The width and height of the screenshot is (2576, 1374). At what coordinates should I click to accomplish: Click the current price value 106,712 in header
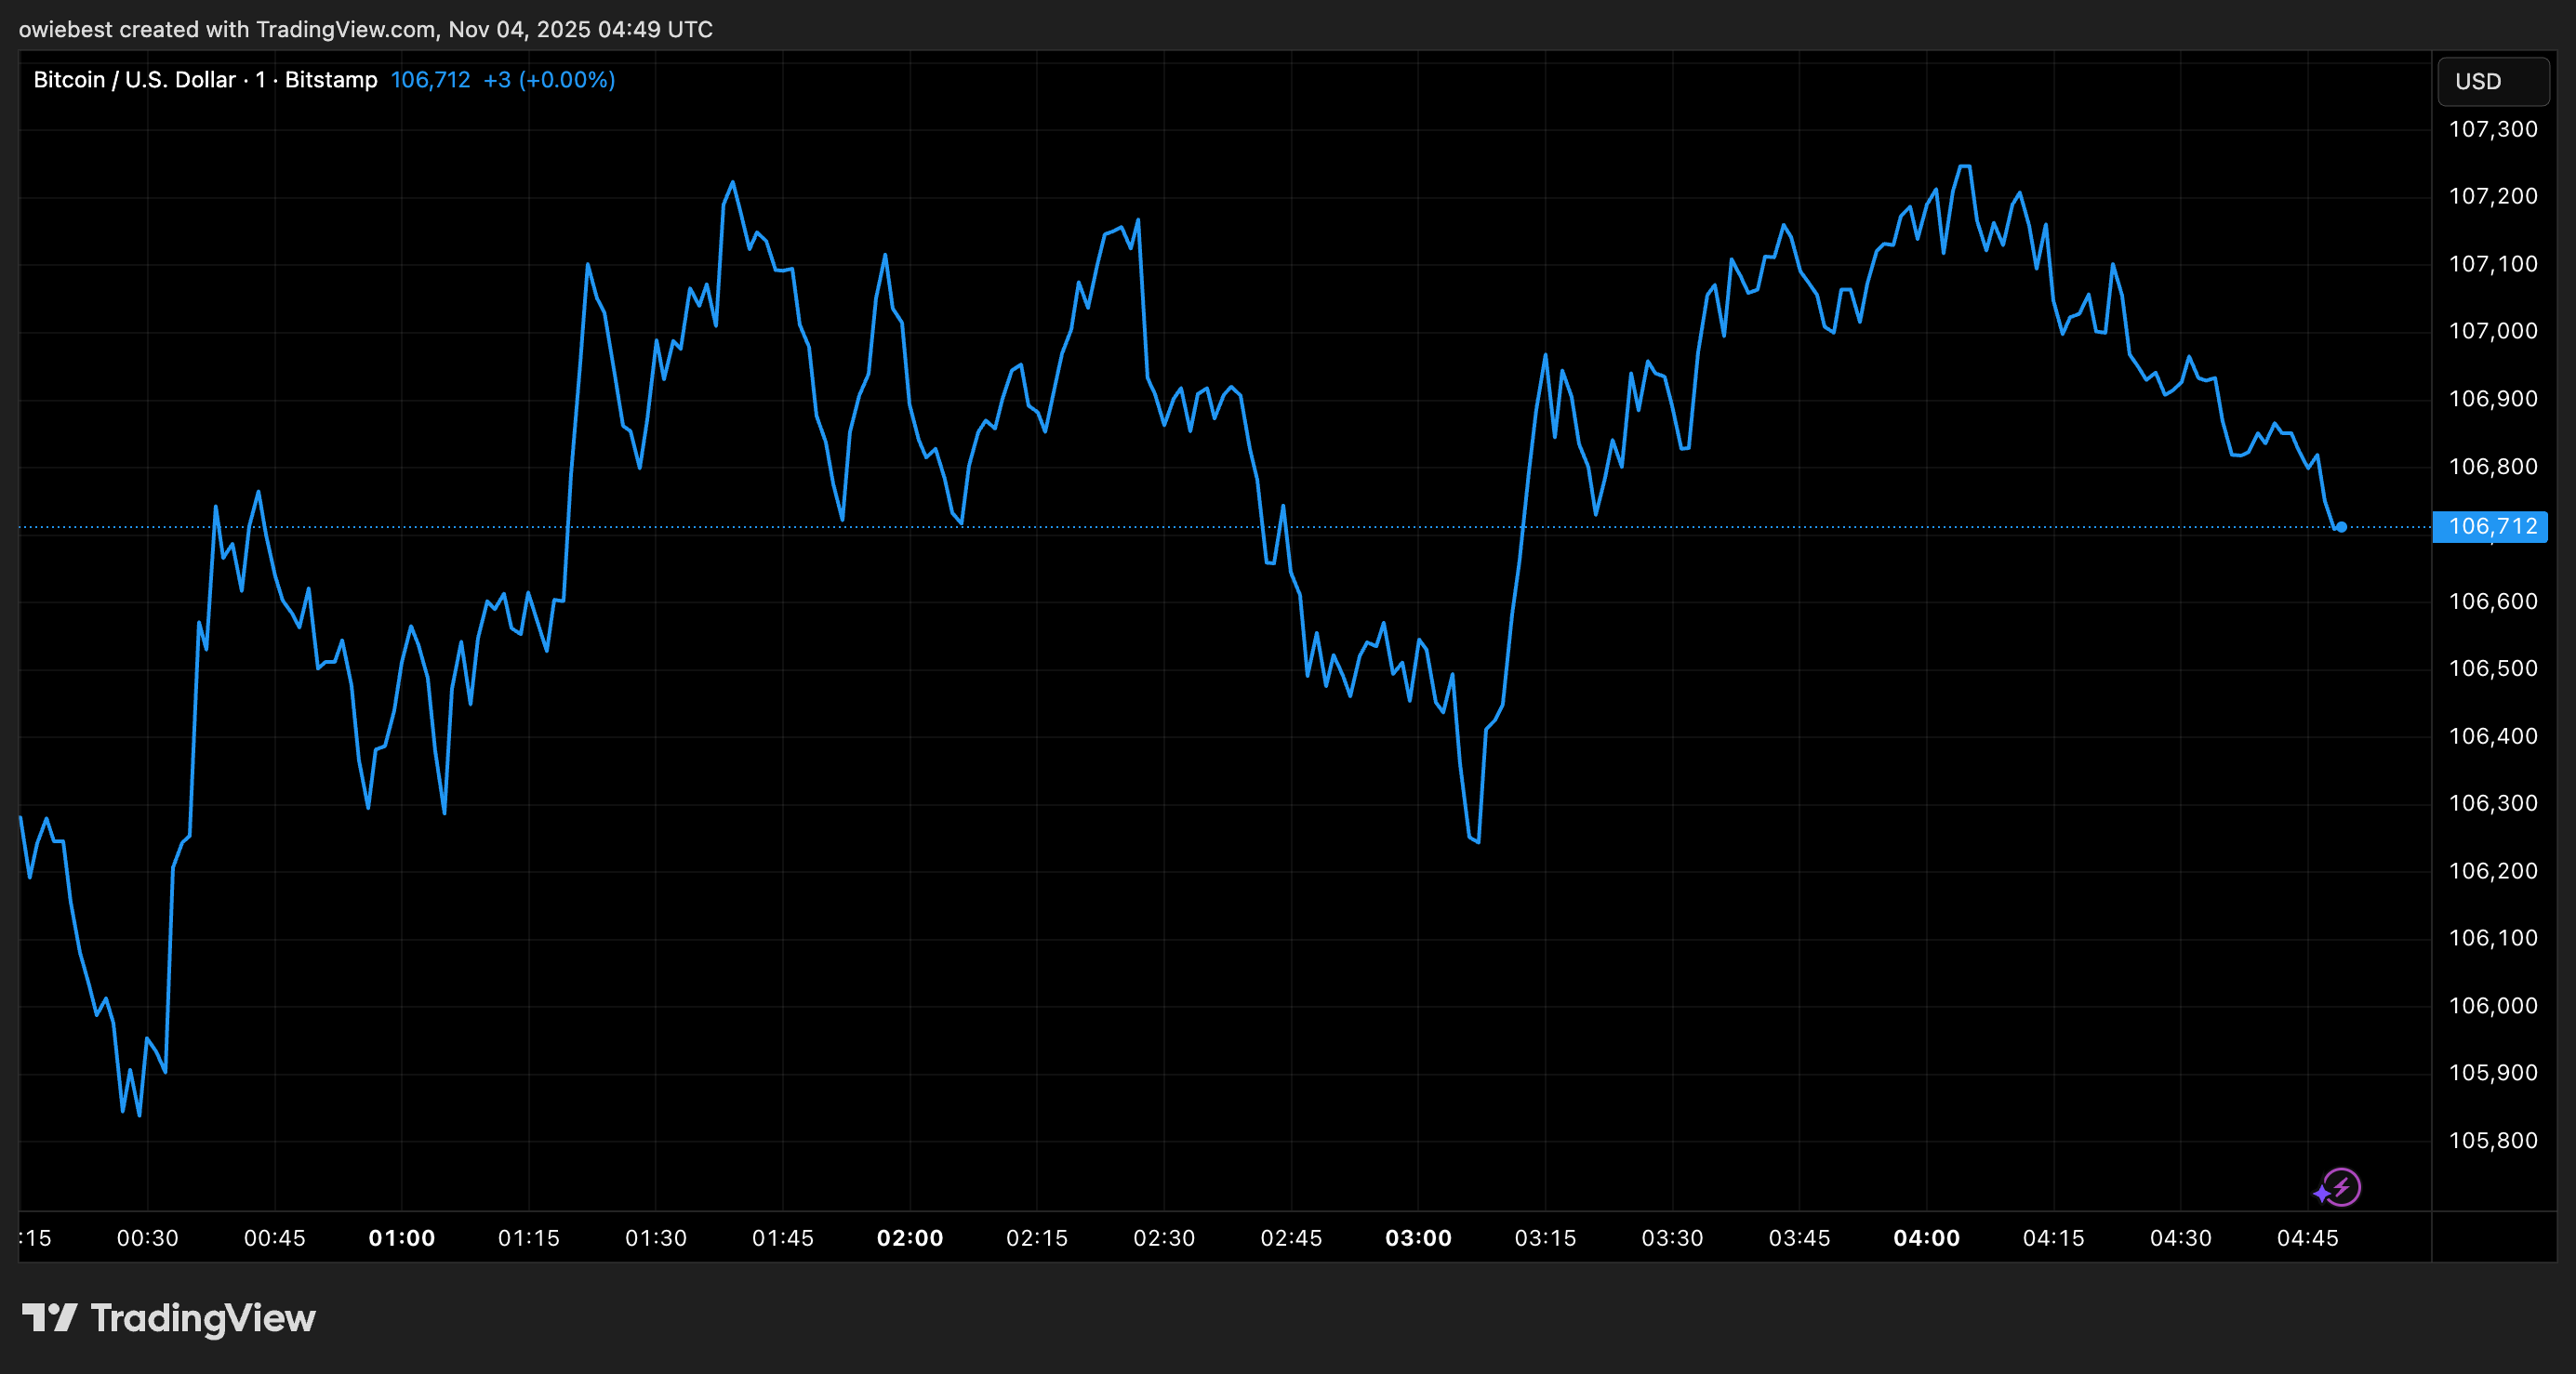tap(430, 80)
